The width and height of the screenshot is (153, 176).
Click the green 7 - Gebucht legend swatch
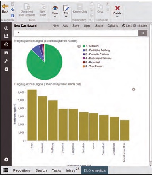pos(84,46)
